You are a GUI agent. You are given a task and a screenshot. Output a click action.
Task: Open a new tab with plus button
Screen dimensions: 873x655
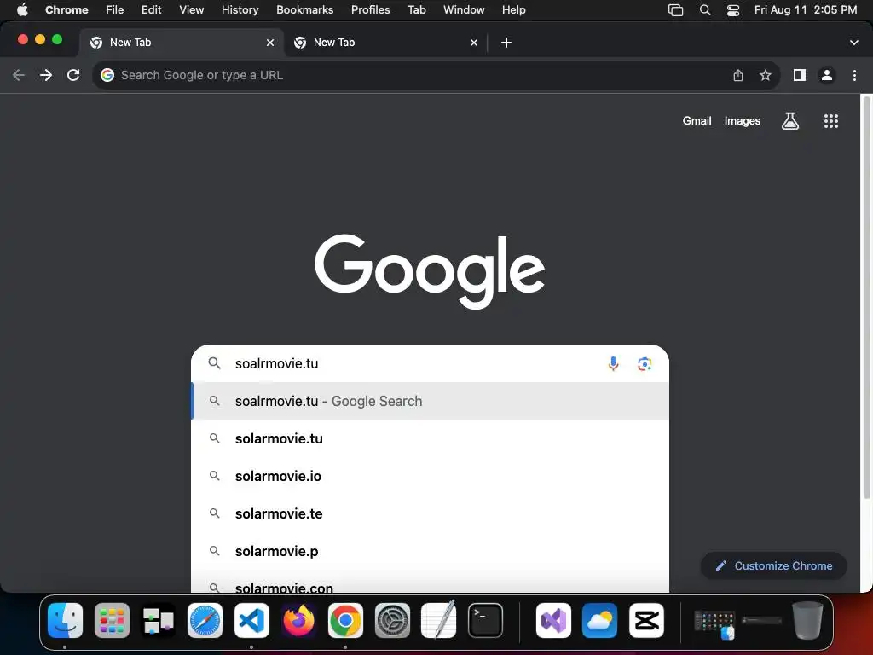point(506,43)
